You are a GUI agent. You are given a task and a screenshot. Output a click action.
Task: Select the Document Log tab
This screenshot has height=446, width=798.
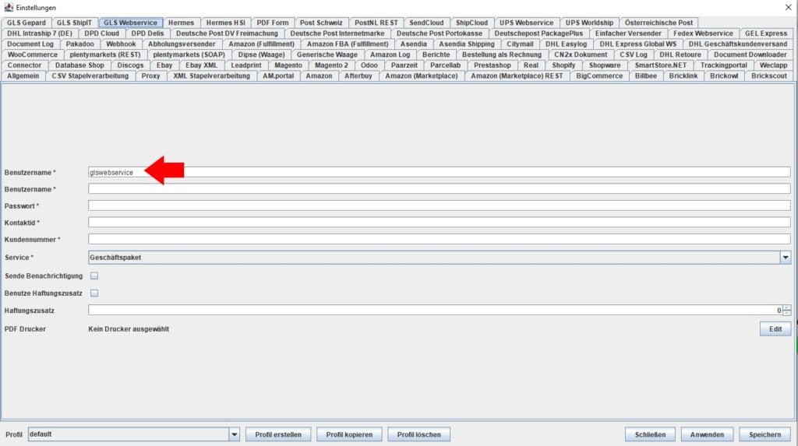(x=30, y=44)
